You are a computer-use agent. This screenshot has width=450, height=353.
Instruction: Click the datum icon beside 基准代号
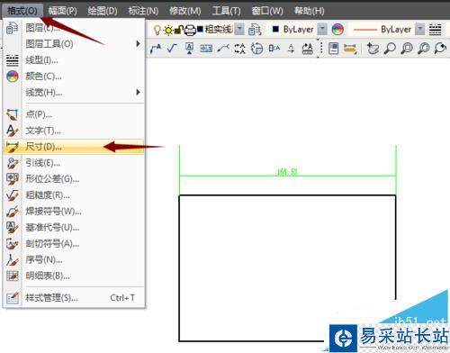(12, 228)
